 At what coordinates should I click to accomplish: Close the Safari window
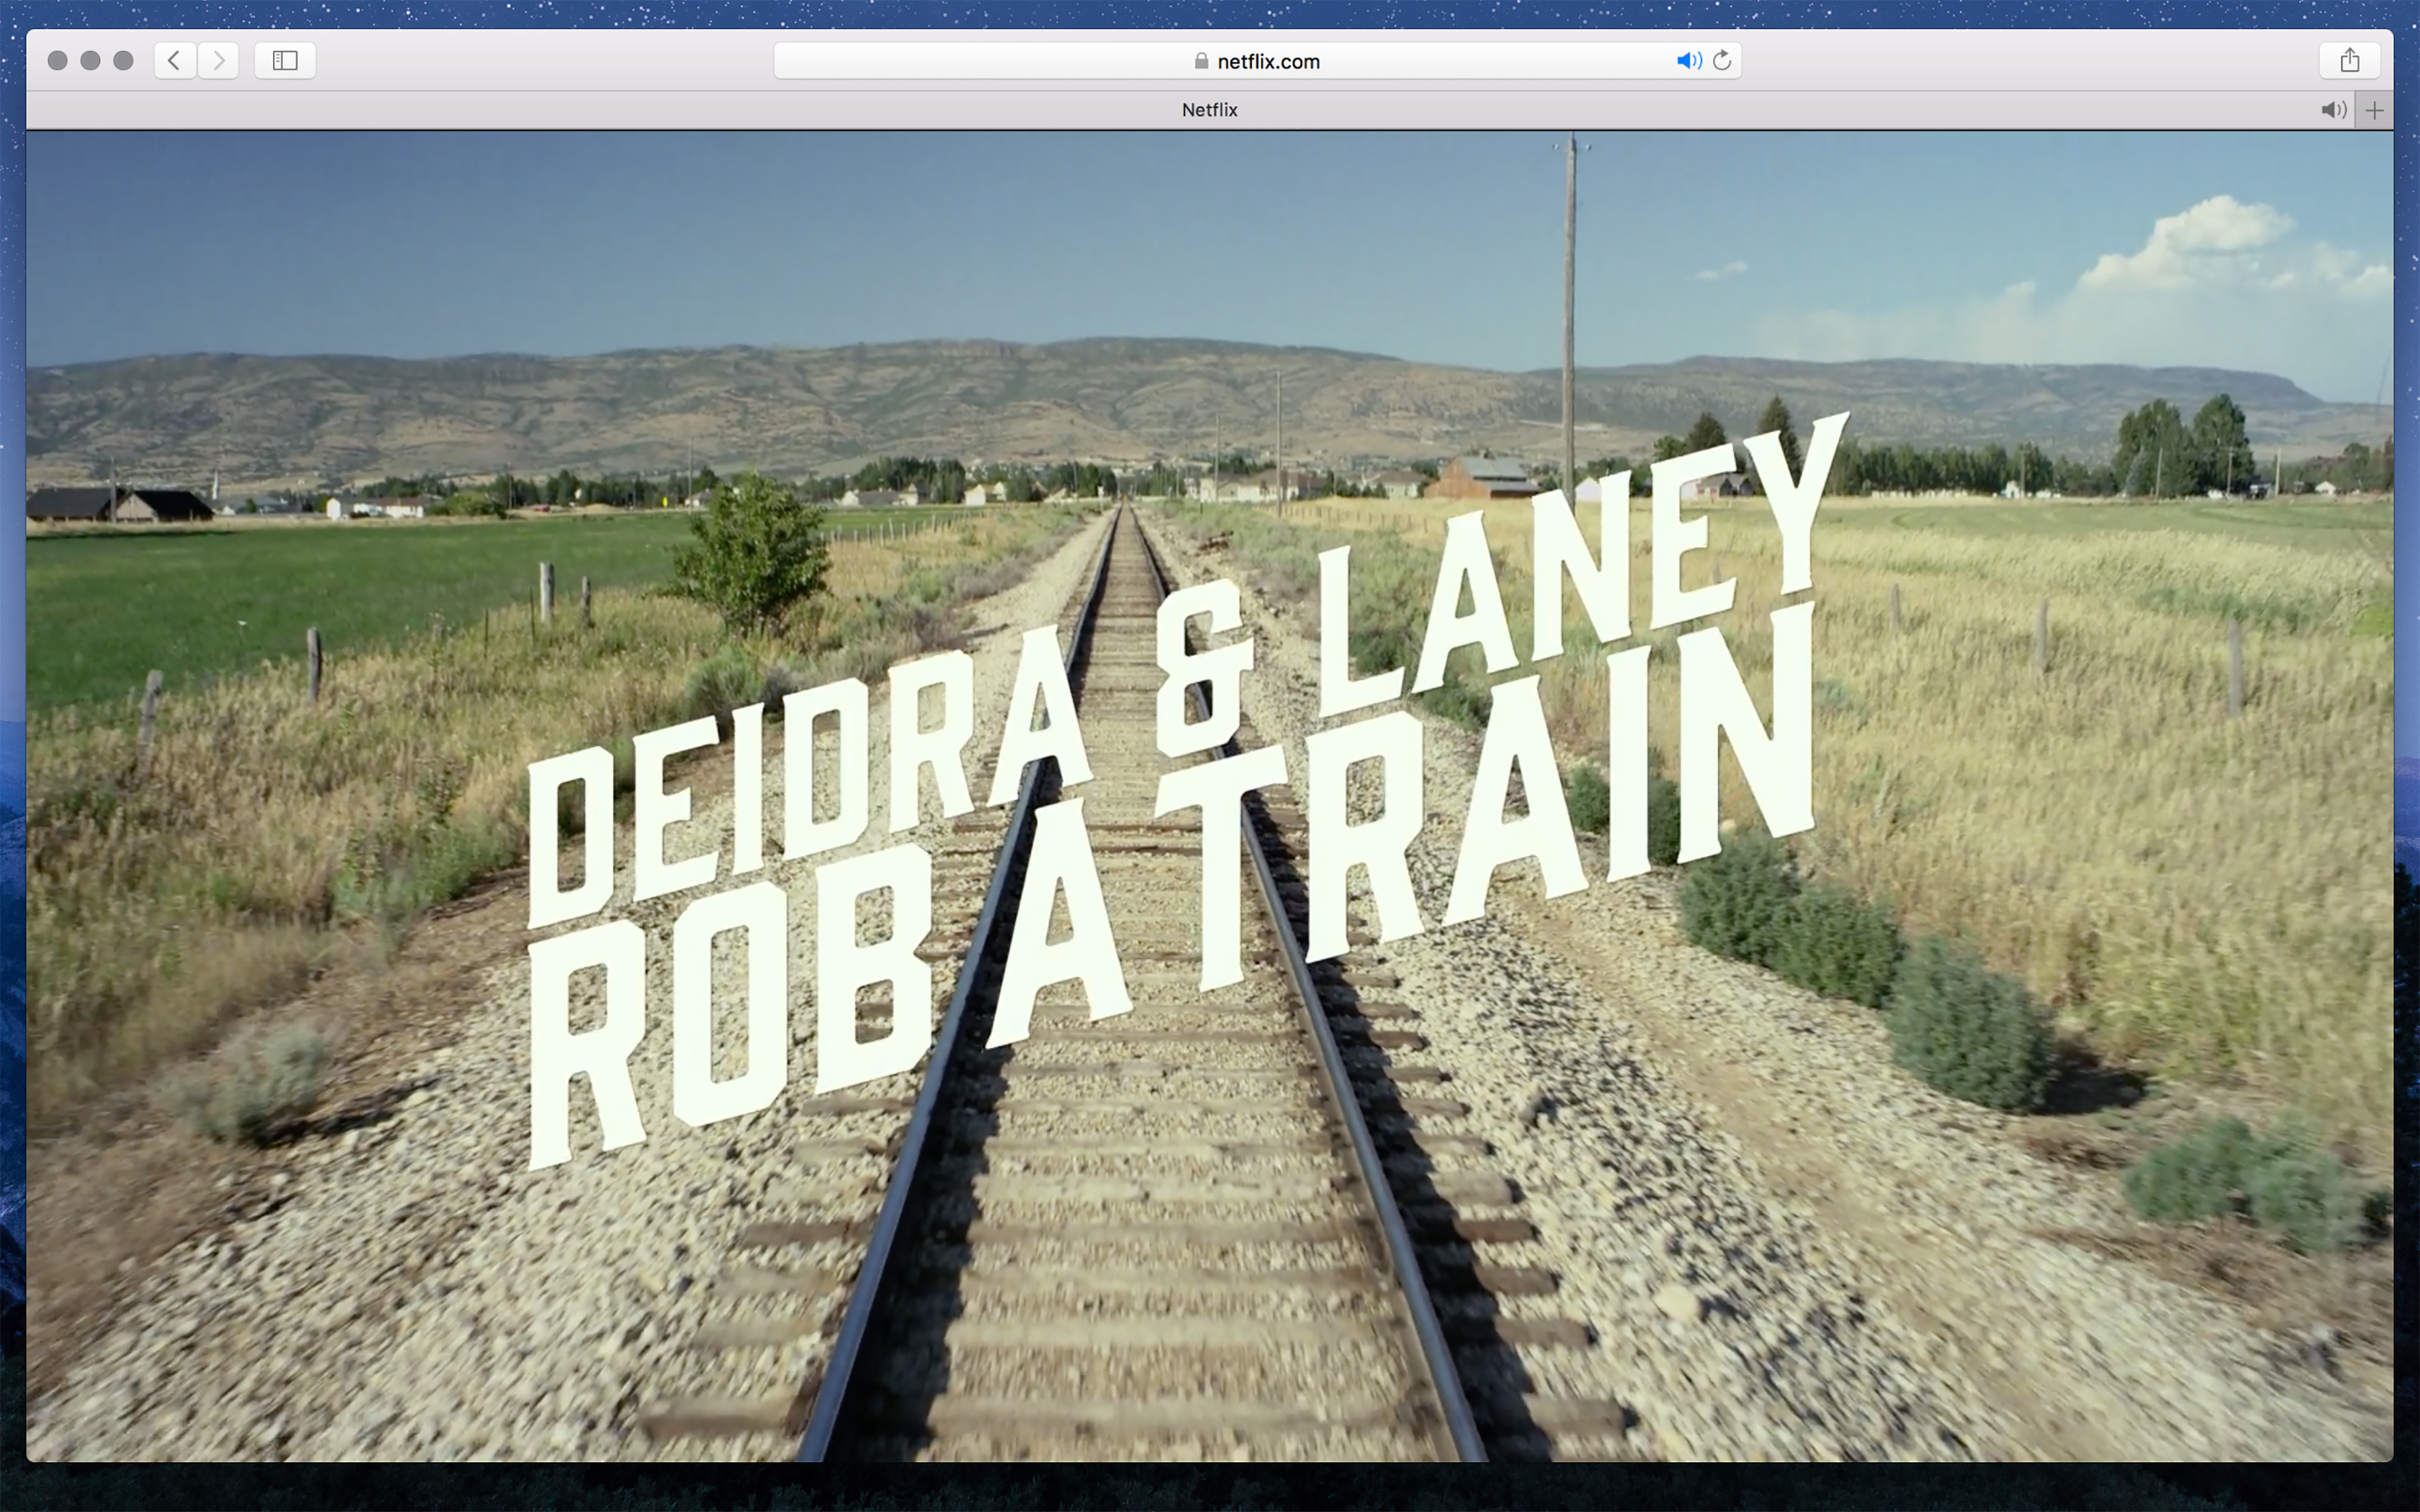click(57, 60)
